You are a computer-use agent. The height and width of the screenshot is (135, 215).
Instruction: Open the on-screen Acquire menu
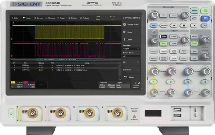(x=61, y=18)
